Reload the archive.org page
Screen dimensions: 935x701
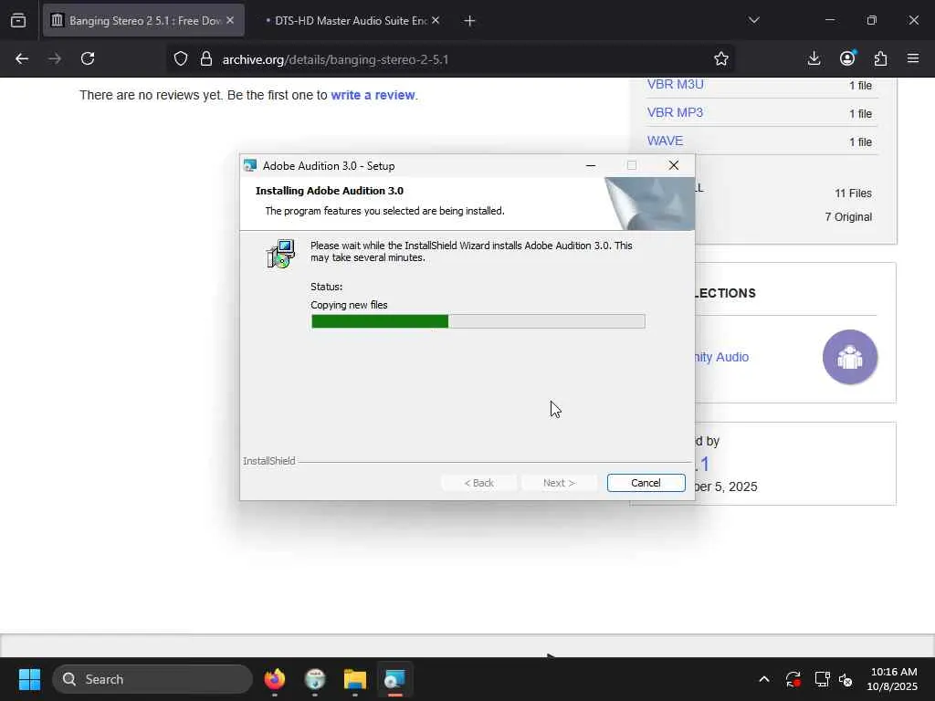(88, 59)
